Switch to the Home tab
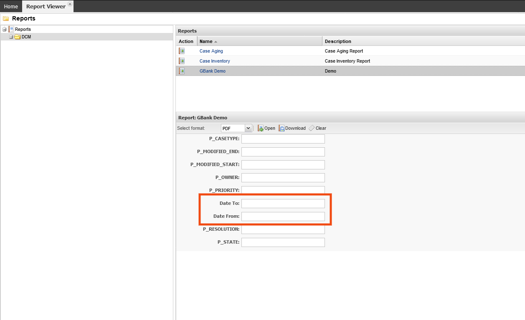525x320 pixels. pyautogui.click(x=11, y=7)
